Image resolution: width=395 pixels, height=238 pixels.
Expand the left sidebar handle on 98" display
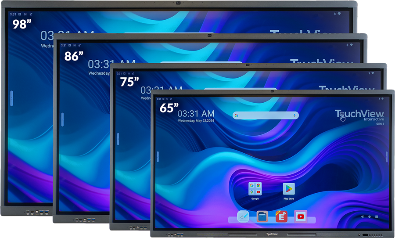point(11,98)
